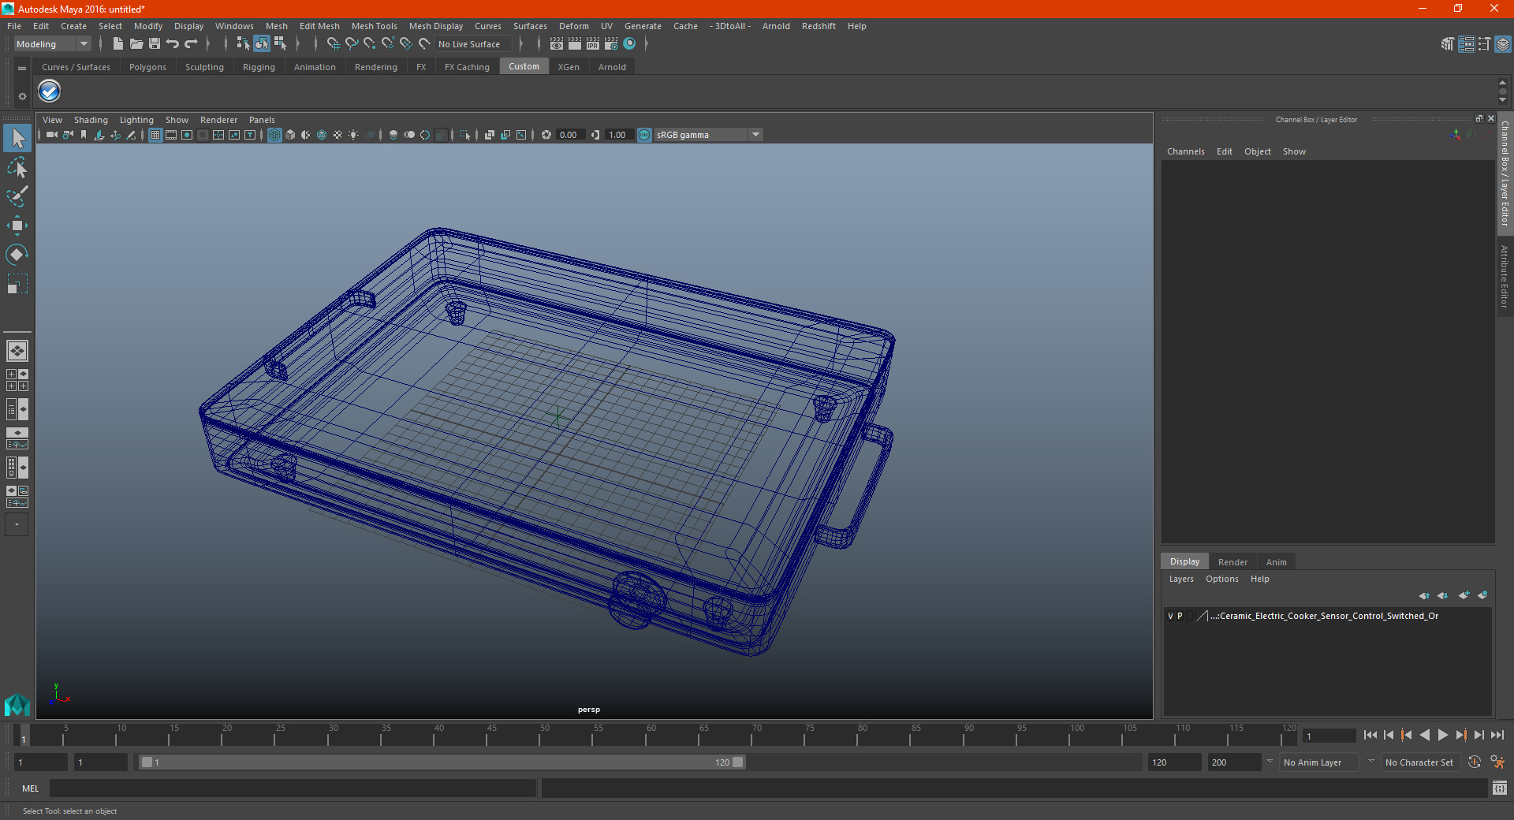This screenshot has width=1514, height=820.
Task: Open the Mesh Tools menu
Action: (374, 26)
